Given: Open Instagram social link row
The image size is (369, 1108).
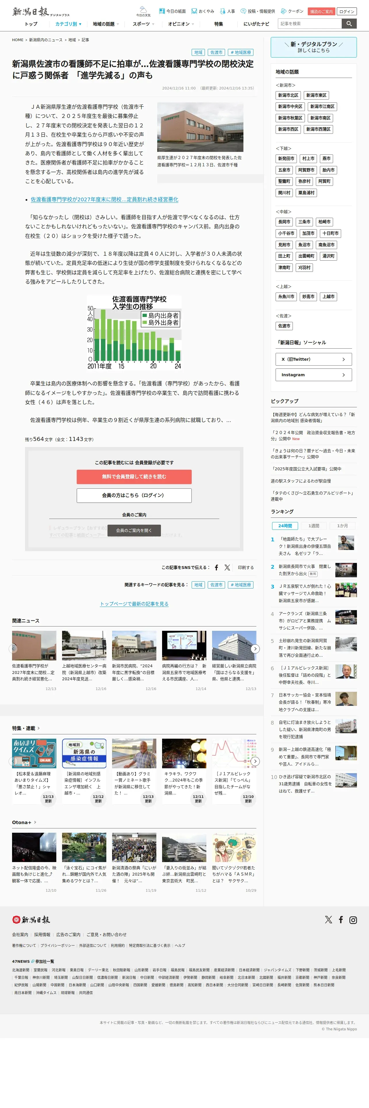Looking at the screenshot, I should point(314,375).
